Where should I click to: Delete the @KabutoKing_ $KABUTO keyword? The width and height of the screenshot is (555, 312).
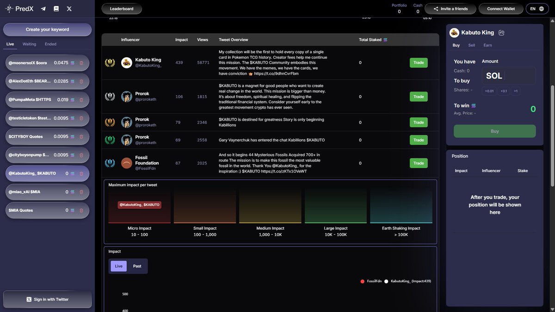coord(81,174)
